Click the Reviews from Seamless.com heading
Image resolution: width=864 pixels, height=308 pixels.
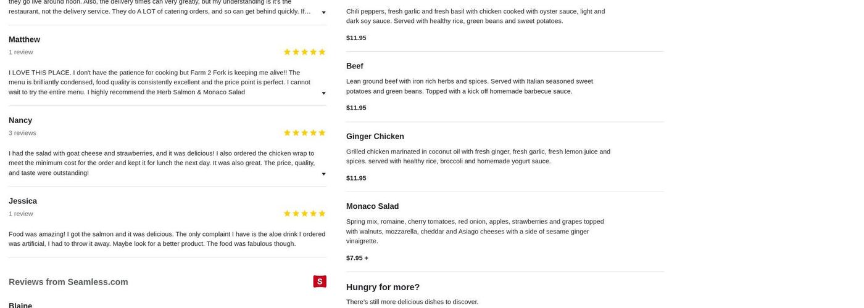point(69,282)
